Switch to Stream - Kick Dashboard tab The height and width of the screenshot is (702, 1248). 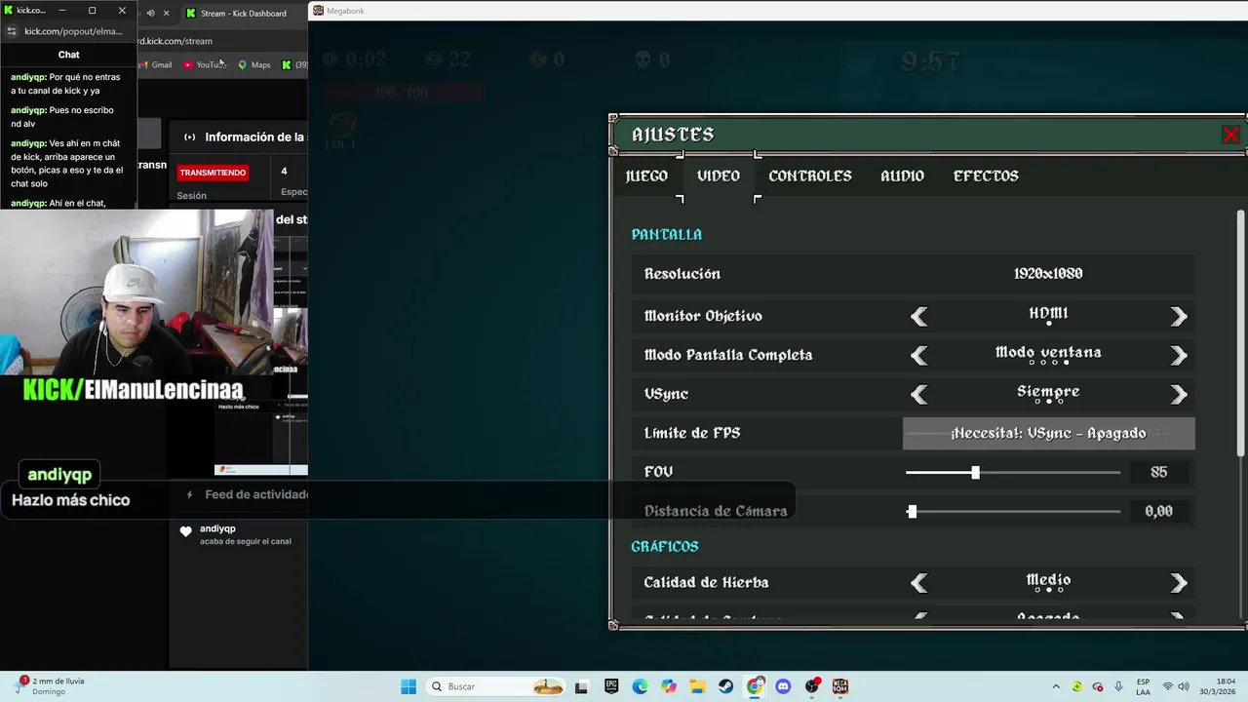(x=242, y=13)
